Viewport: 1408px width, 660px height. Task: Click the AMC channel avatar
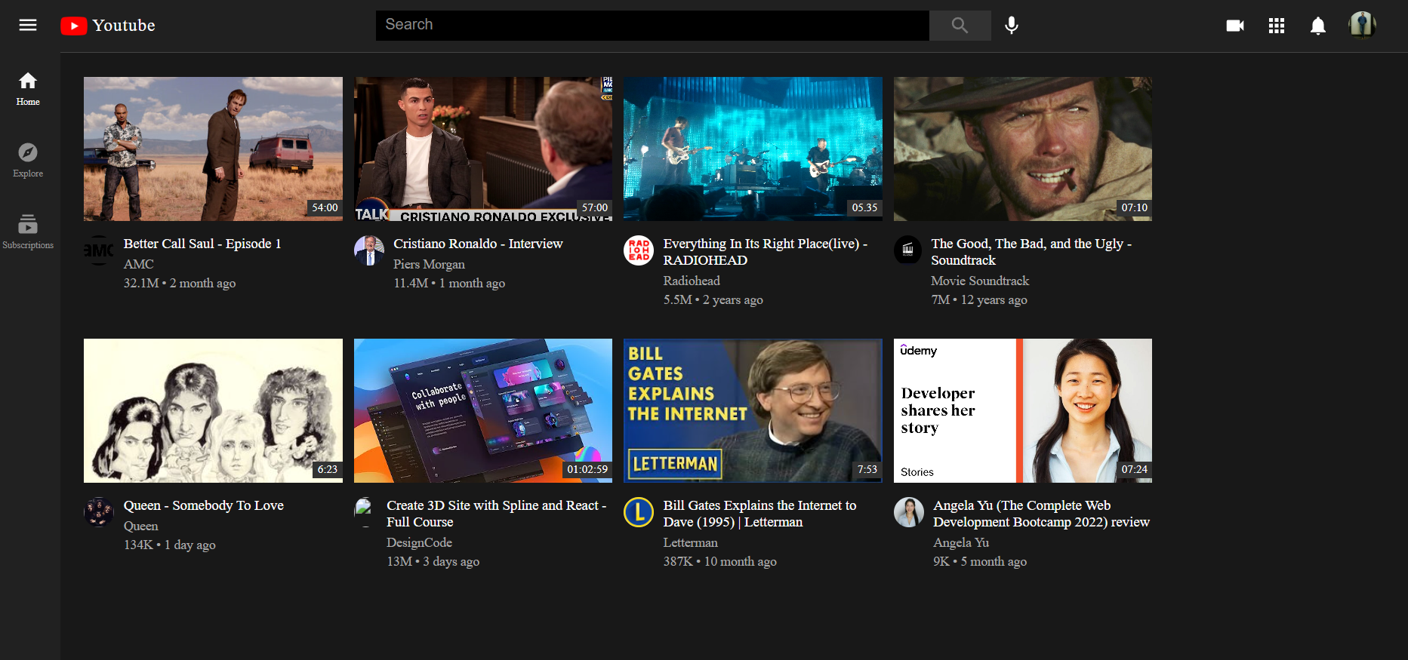pos(99,250)
